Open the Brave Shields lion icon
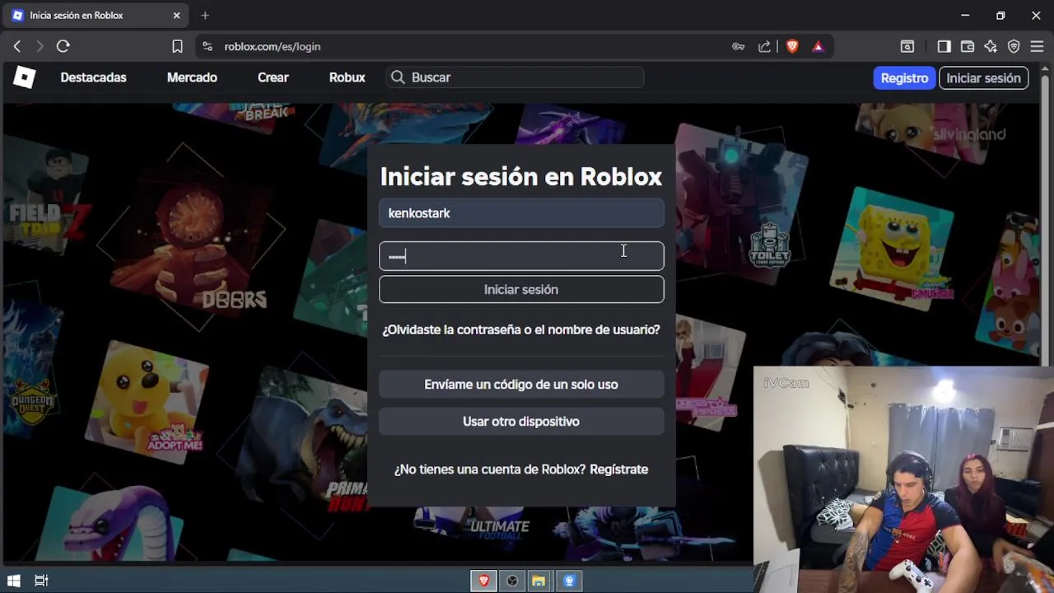The image size is (1054, 593). (792, 47)
